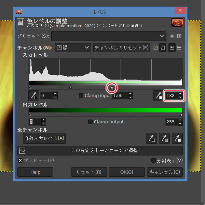Enable the Clamp output checkbox

pyautogui.click(x=90, y=122)
